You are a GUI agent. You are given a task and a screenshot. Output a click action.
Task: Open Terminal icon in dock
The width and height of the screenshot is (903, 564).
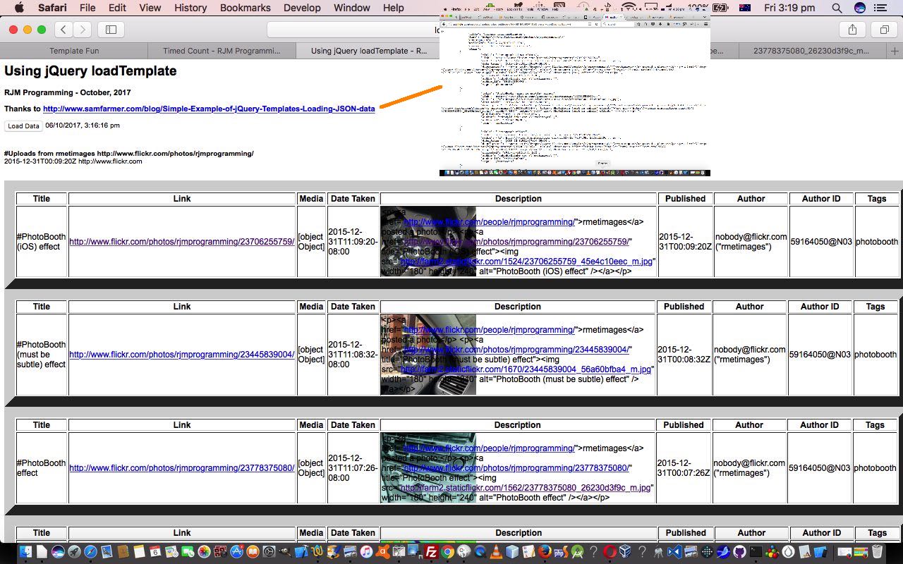(756, 552)
